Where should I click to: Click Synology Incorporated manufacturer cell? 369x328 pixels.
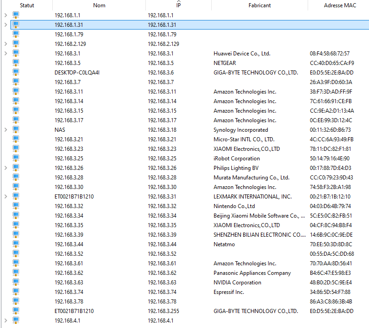(240, 130)
